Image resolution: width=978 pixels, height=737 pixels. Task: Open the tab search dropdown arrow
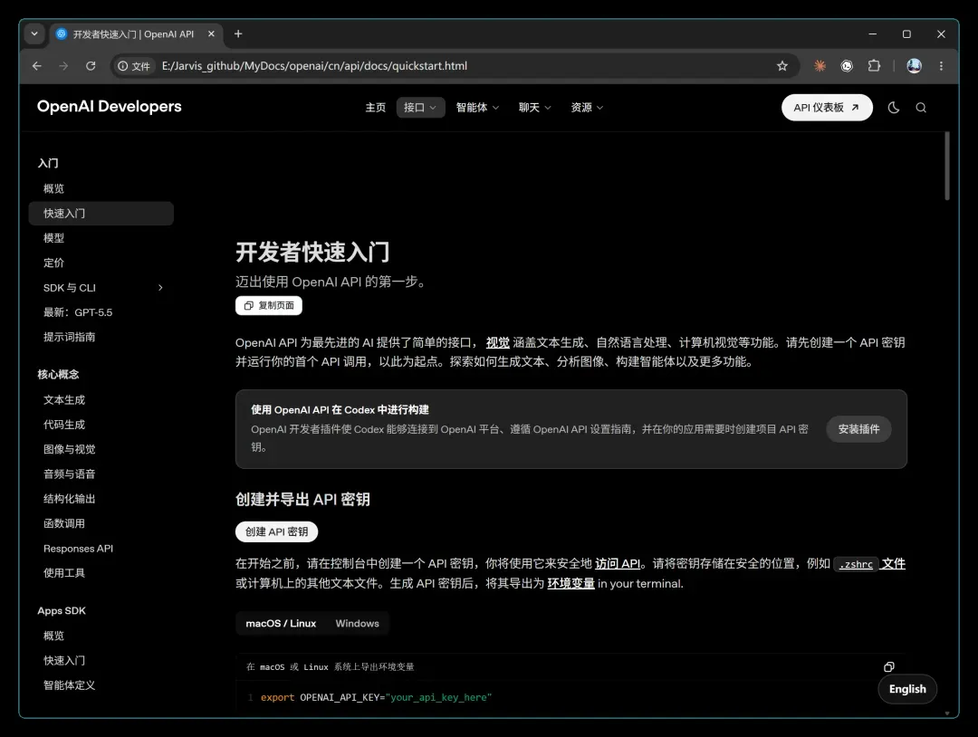(34, 33)
